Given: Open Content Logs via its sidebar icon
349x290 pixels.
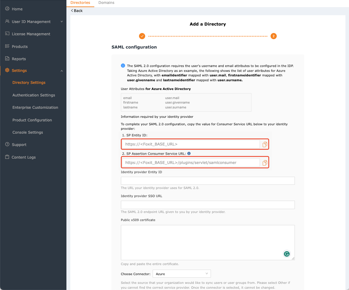Looking at the screenshot, I should point(7,157).
